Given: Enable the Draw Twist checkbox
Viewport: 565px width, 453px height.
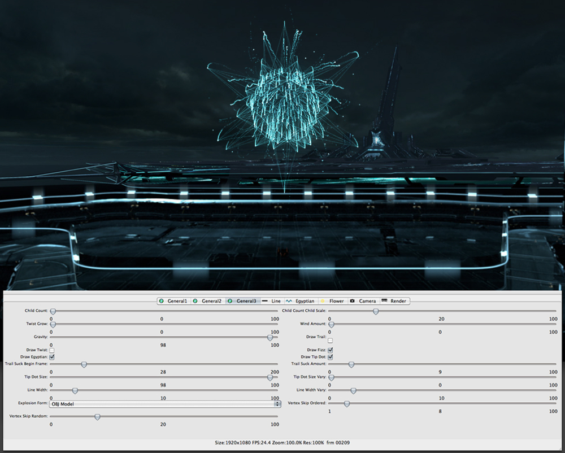Looking at the screenshot, I should click(52, 350).
